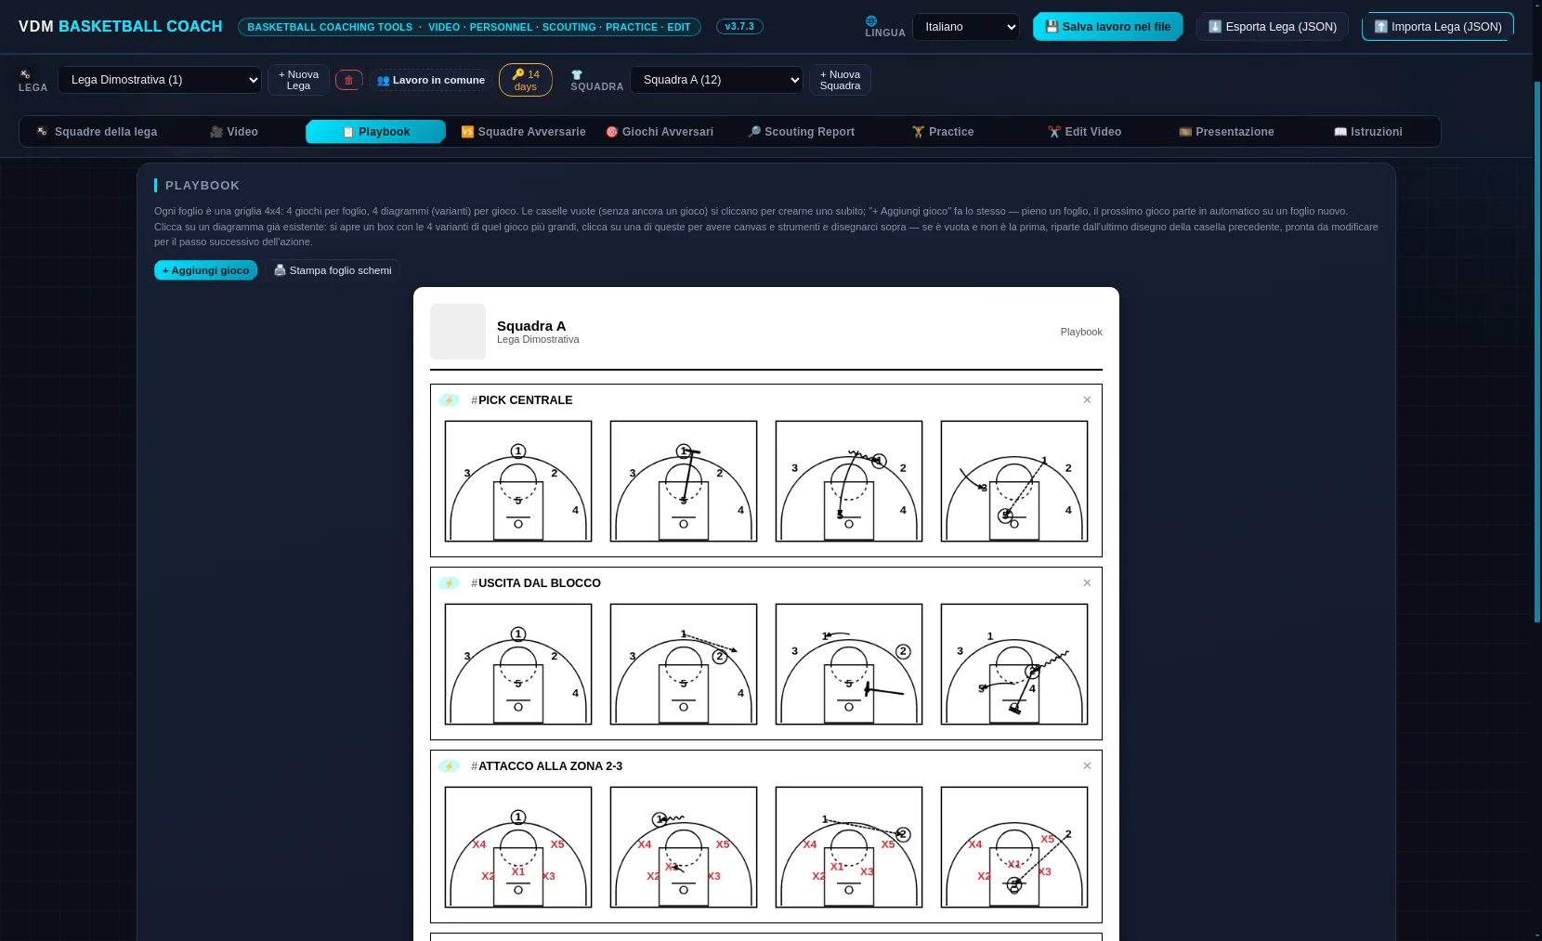Click Stampa foglio schemi print button
1542x941 pixels.
pyautogui.click(x=333, y=270)
